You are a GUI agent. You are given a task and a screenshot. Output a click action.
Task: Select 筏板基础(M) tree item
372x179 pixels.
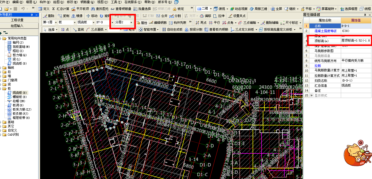[21, 47]
